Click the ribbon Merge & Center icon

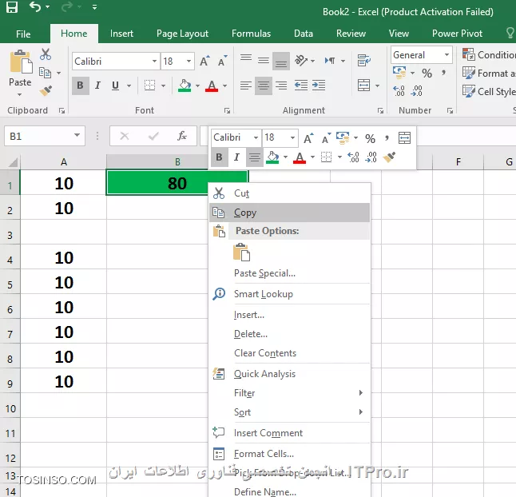(363, 85)
